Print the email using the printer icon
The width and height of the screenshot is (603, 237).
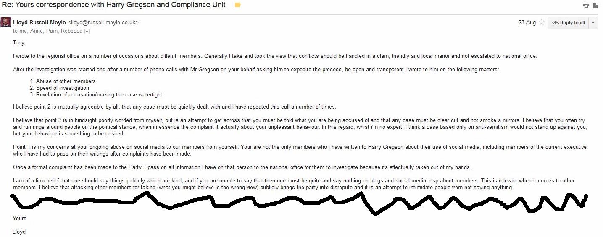pyautogui.click(x=586, y=5)
